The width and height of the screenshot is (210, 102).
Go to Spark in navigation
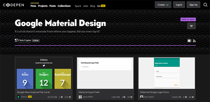point(78,6)
